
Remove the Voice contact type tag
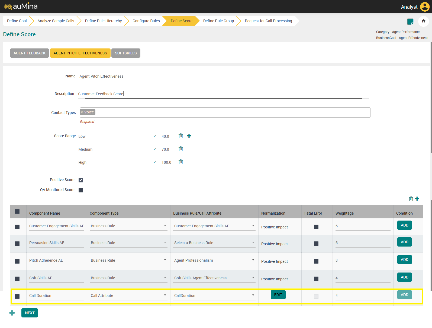point(82,112)
